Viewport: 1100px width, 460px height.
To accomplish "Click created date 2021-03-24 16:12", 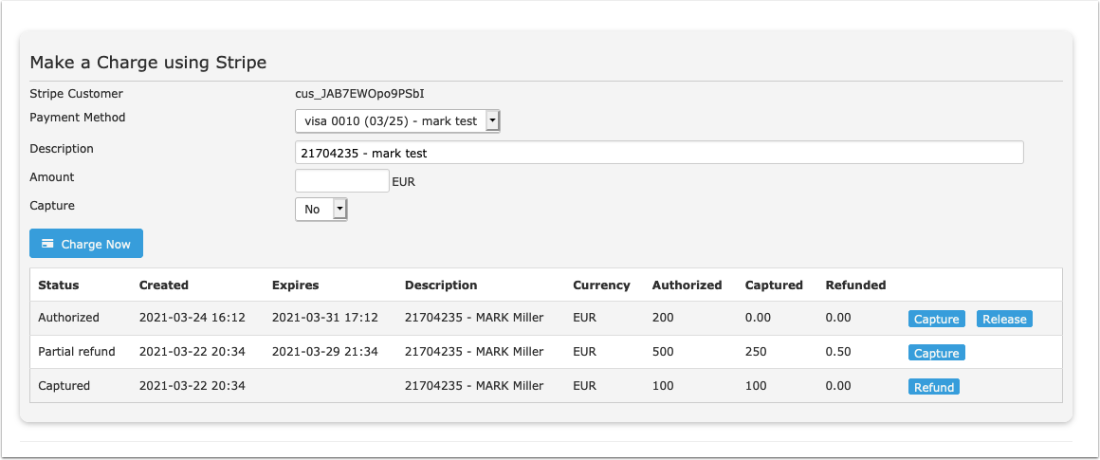I will pos(192,318).
